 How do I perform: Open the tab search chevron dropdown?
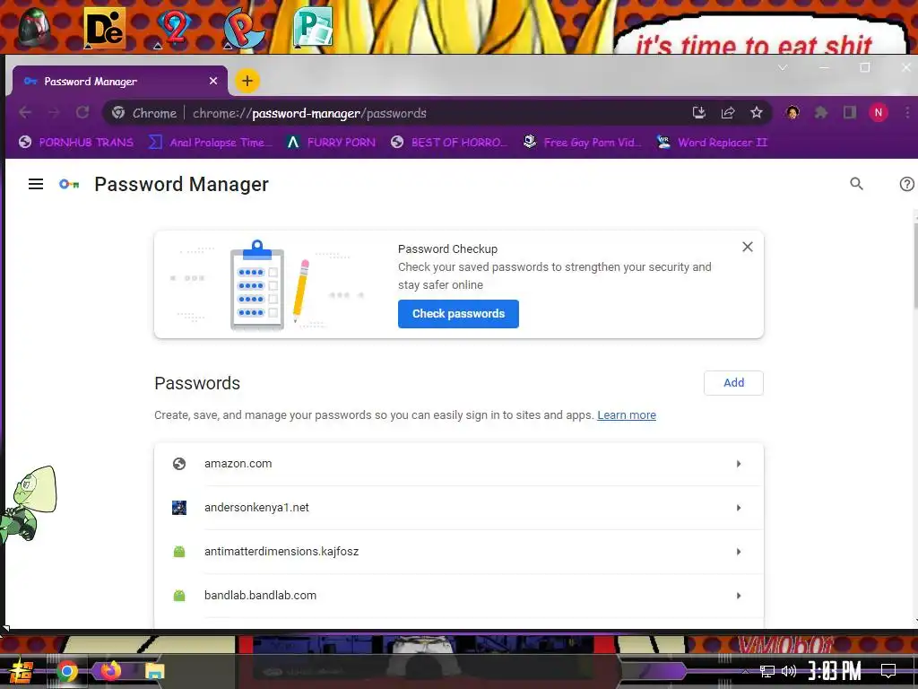(x=782, y=68)
